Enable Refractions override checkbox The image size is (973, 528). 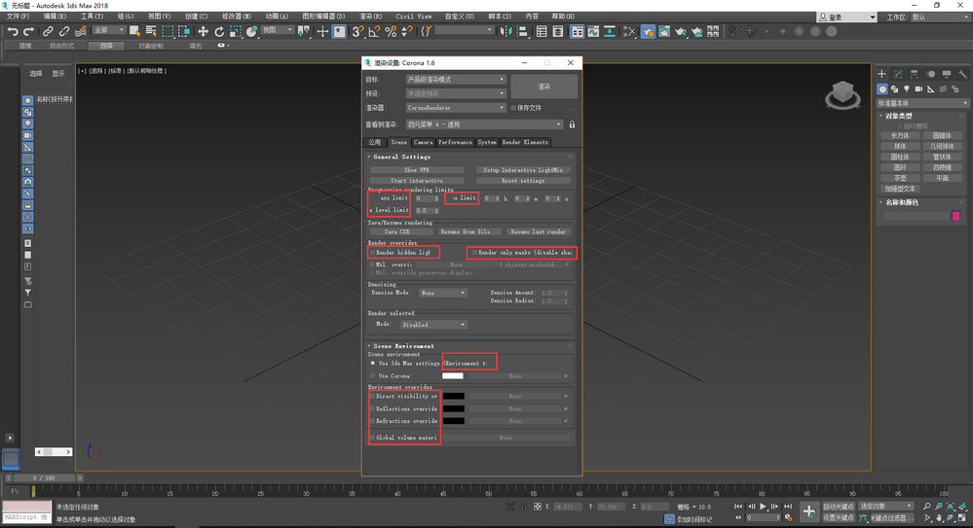[x=372, y=421]
